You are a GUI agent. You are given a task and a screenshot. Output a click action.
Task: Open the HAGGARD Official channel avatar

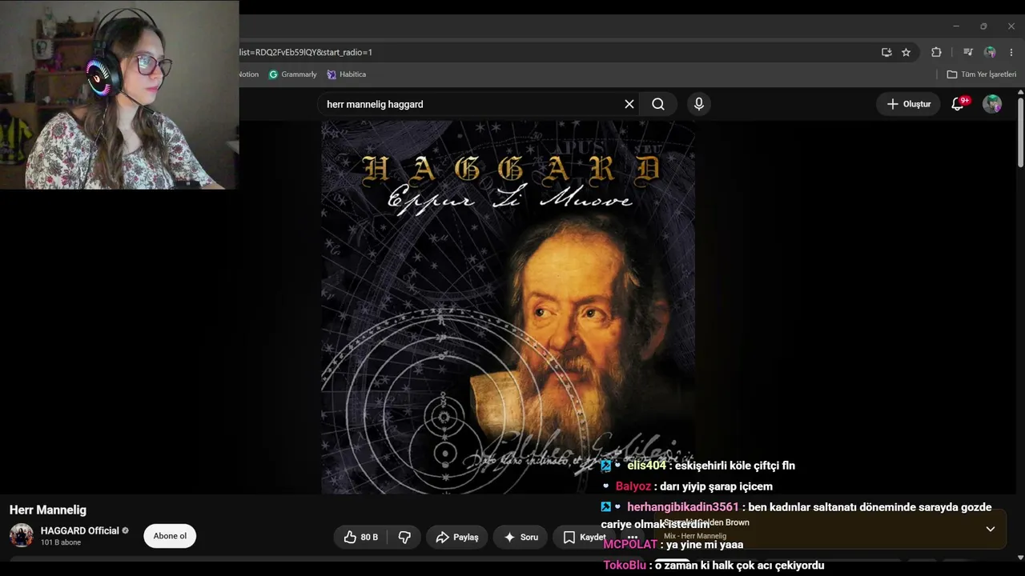tap(22, 535)
